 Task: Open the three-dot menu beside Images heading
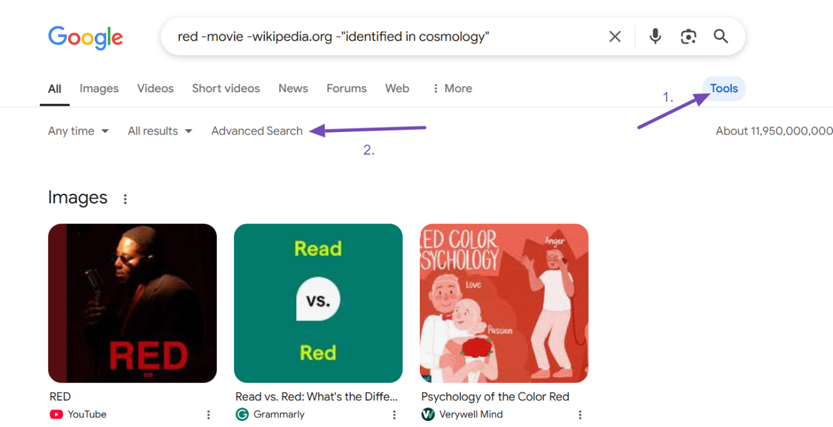pyautogui.click(x=125, y=199)
